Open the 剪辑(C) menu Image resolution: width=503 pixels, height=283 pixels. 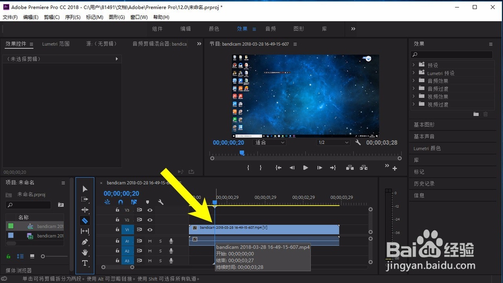[52, 17]
